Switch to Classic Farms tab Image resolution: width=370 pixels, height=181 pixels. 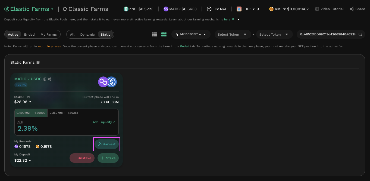pyautogui.click(x=85, y=9)
